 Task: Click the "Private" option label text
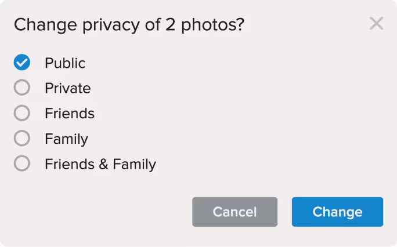68,88
